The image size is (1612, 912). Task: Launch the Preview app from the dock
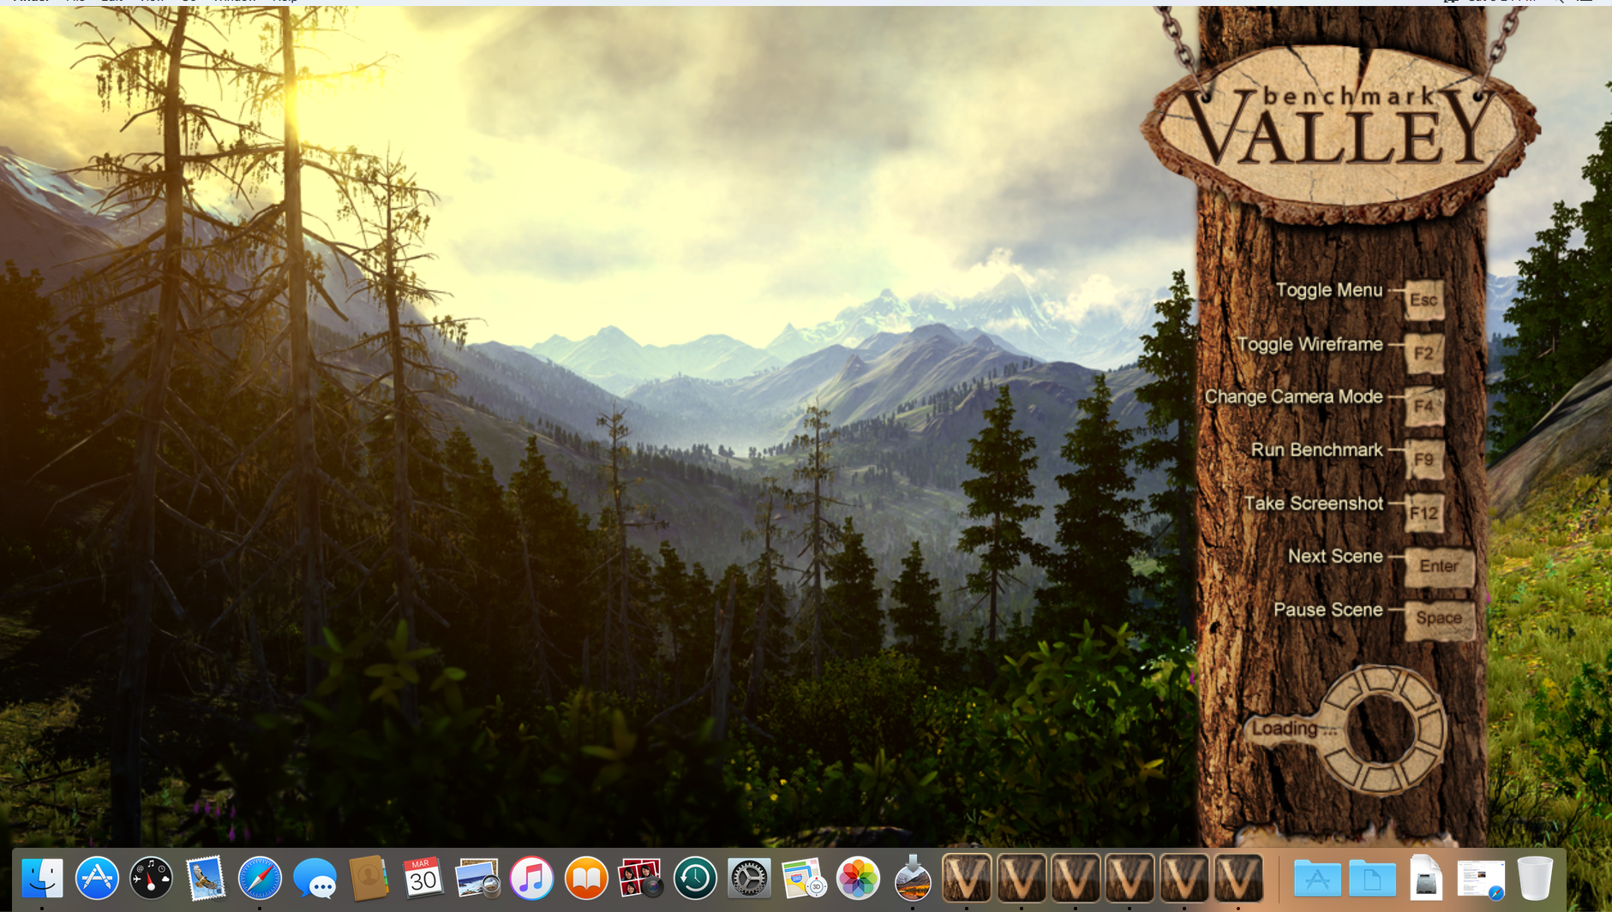[x=477, y=878]
